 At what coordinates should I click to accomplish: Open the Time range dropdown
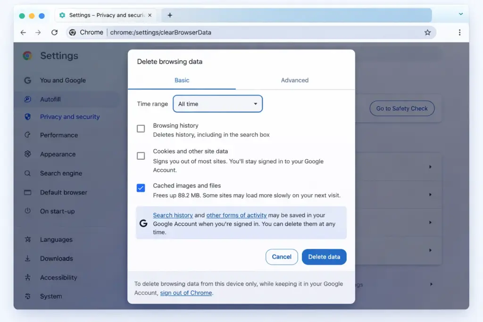coord(217,104)
